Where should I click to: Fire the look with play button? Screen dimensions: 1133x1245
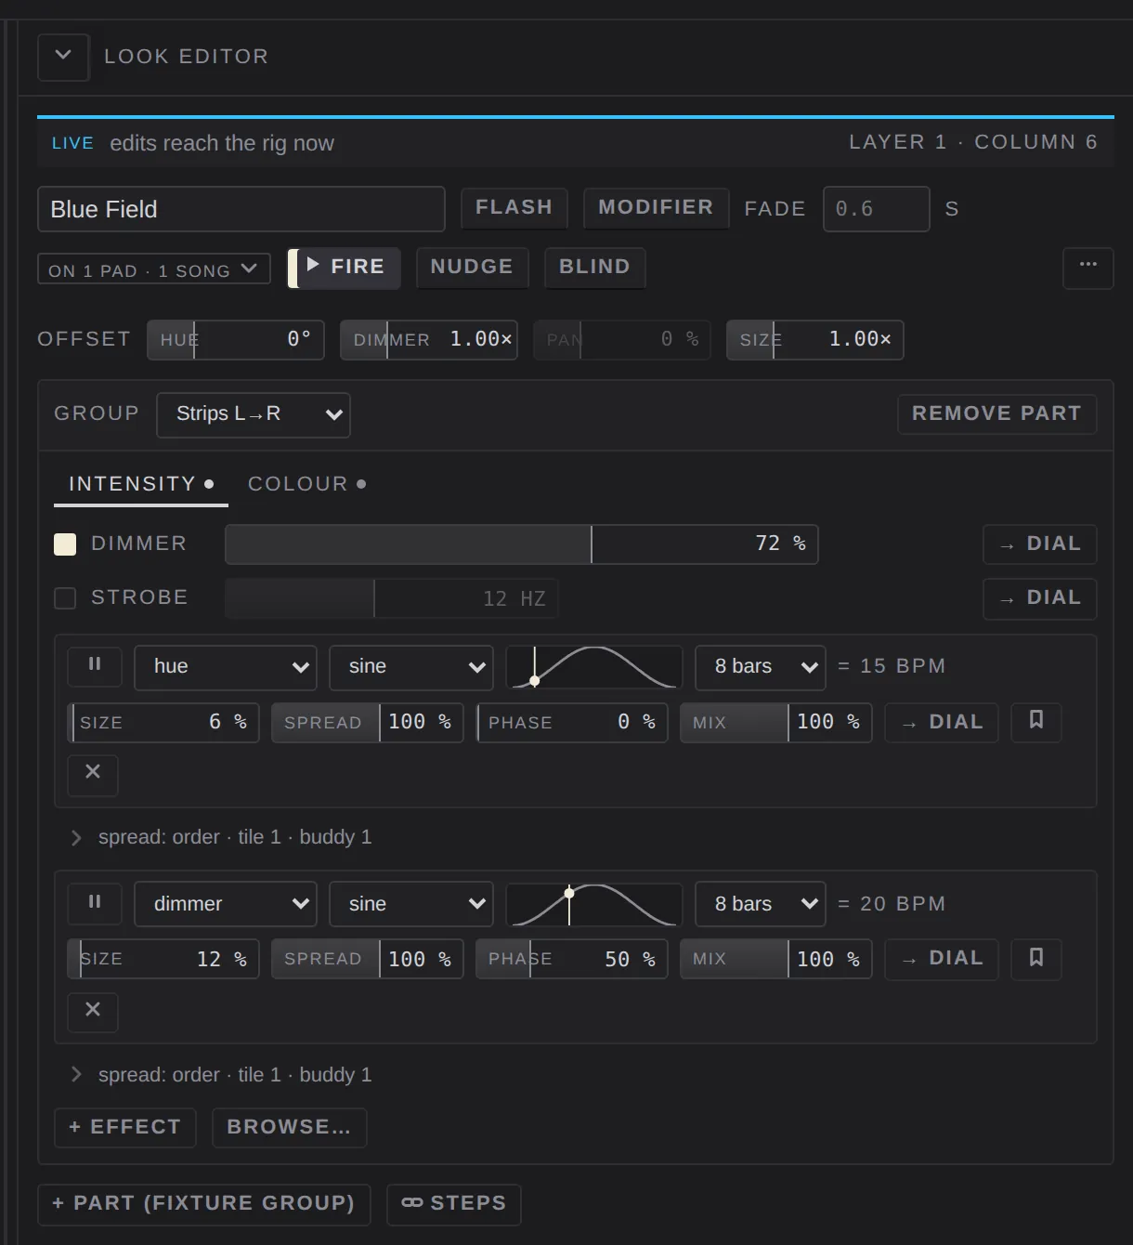[x=345, y=268]
